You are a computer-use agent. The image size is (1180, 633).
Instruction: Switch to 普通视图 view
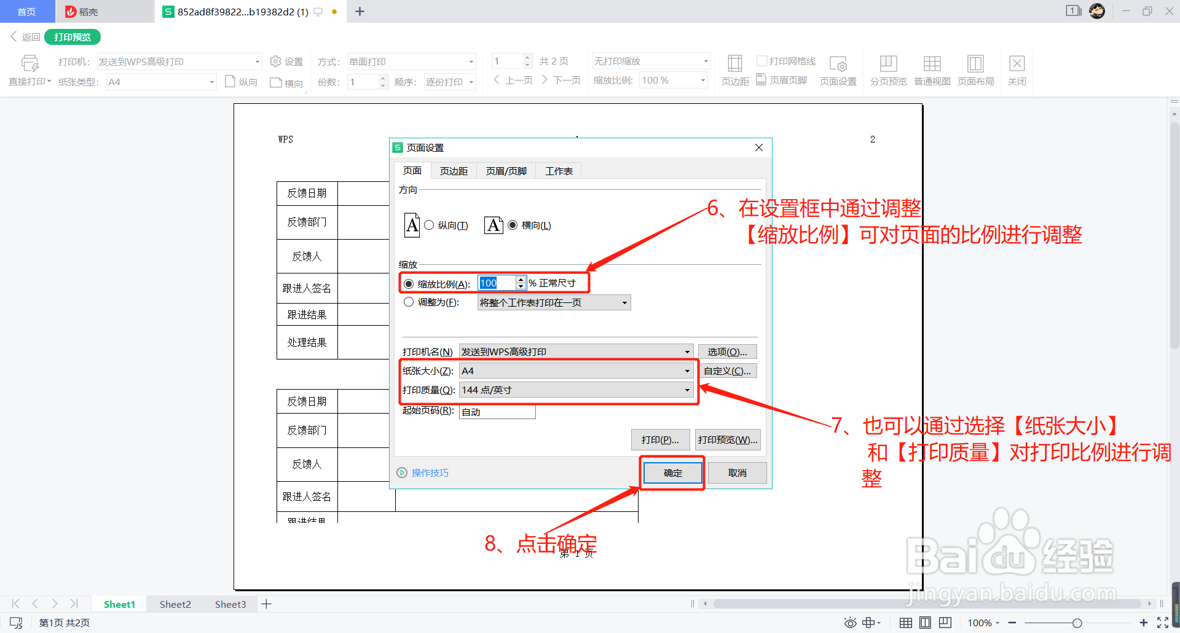click(932, 69)
